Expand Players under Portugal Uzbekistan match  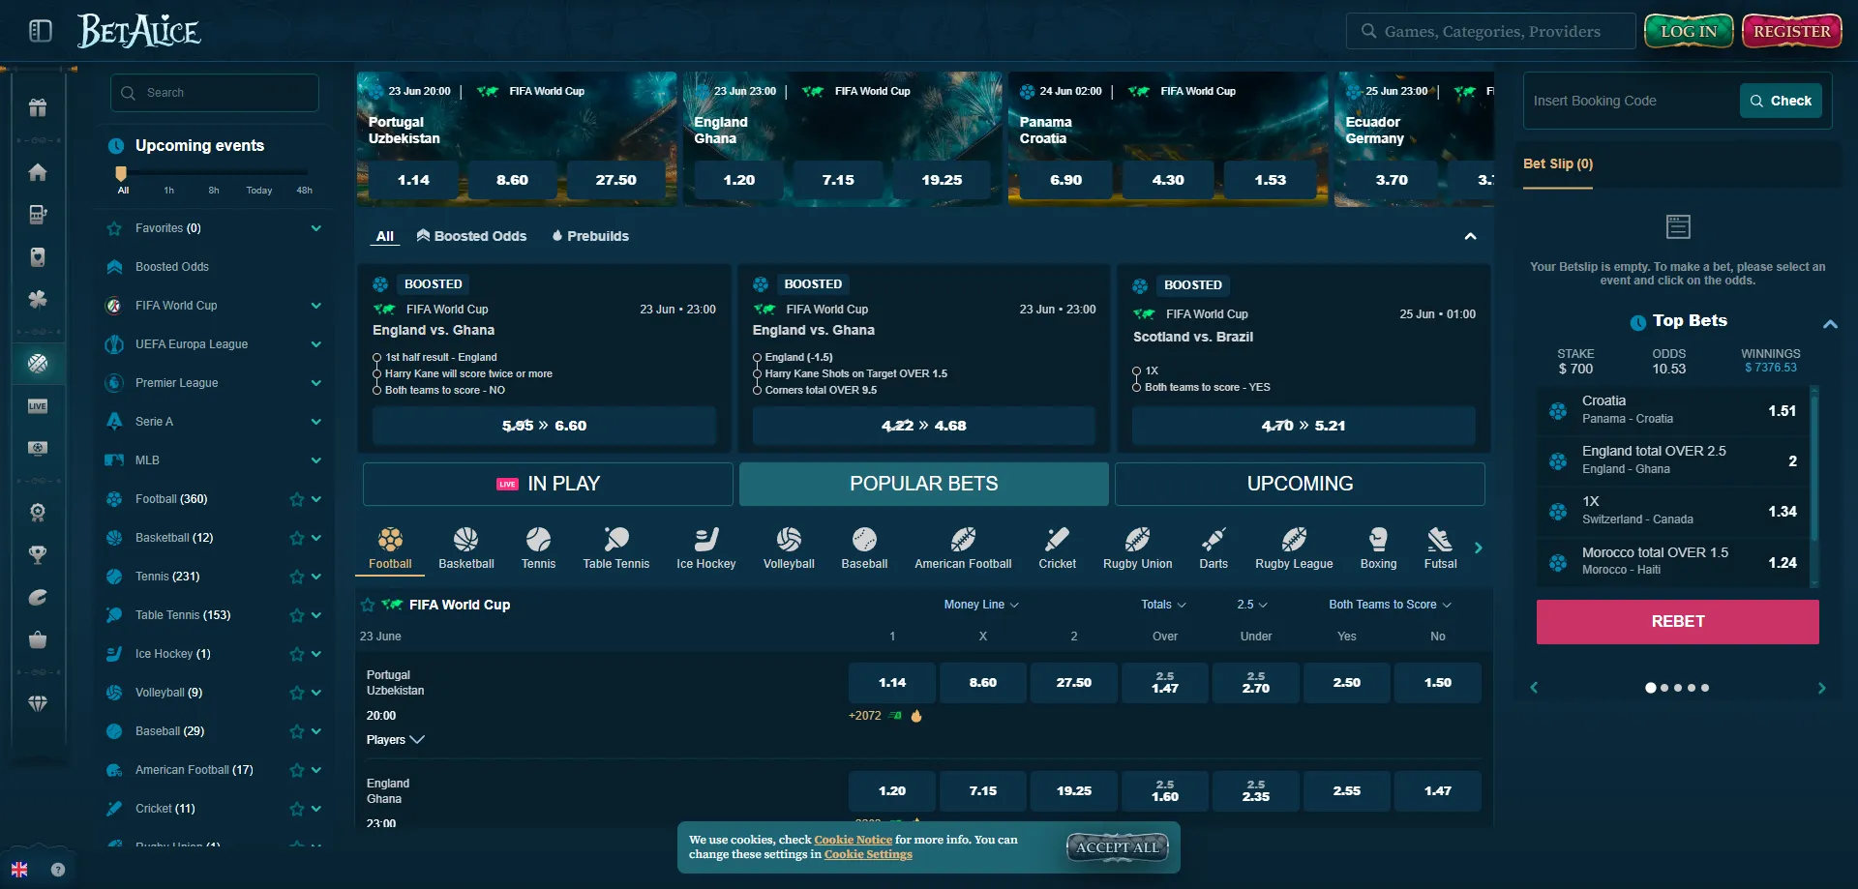396,740
